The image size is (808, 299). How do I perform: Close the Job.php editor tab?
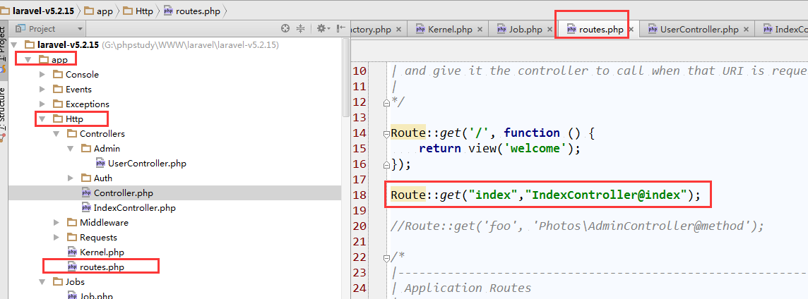point(550,30)
